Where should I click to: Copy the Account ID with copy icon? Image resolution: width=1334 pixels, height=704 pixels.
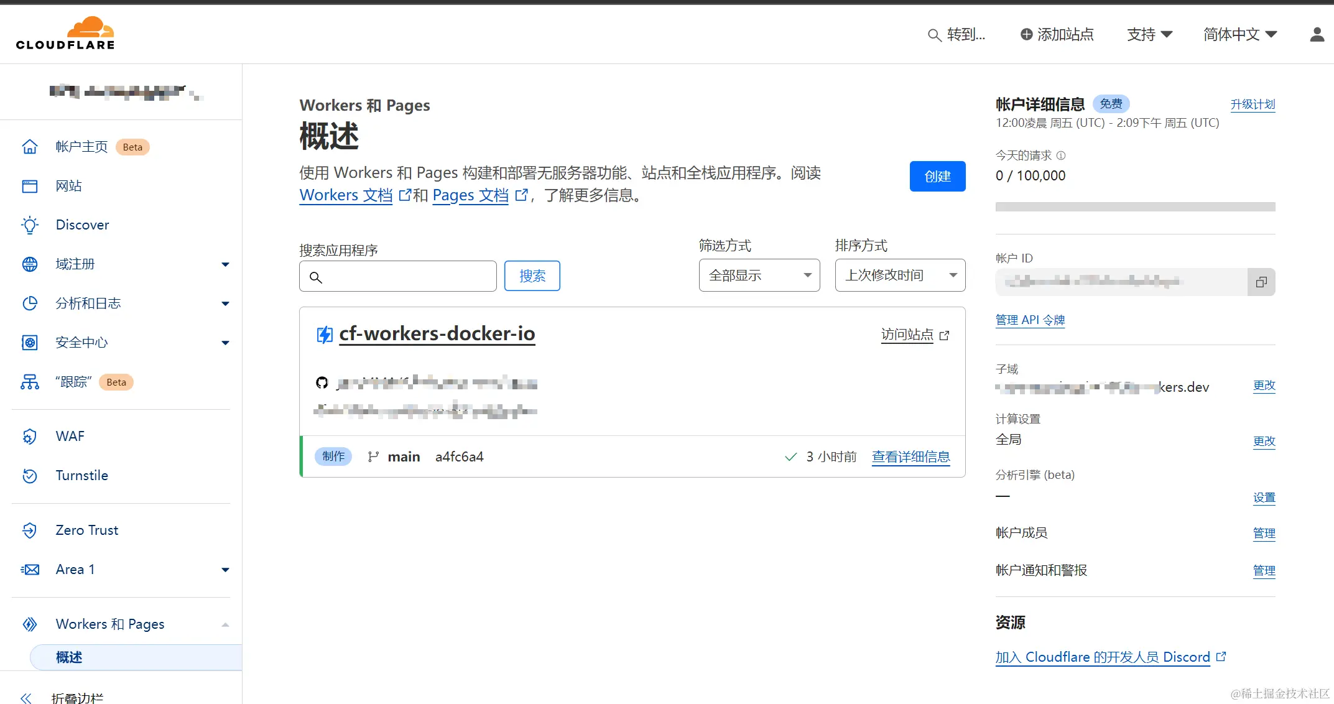(x=1261, y=282)
